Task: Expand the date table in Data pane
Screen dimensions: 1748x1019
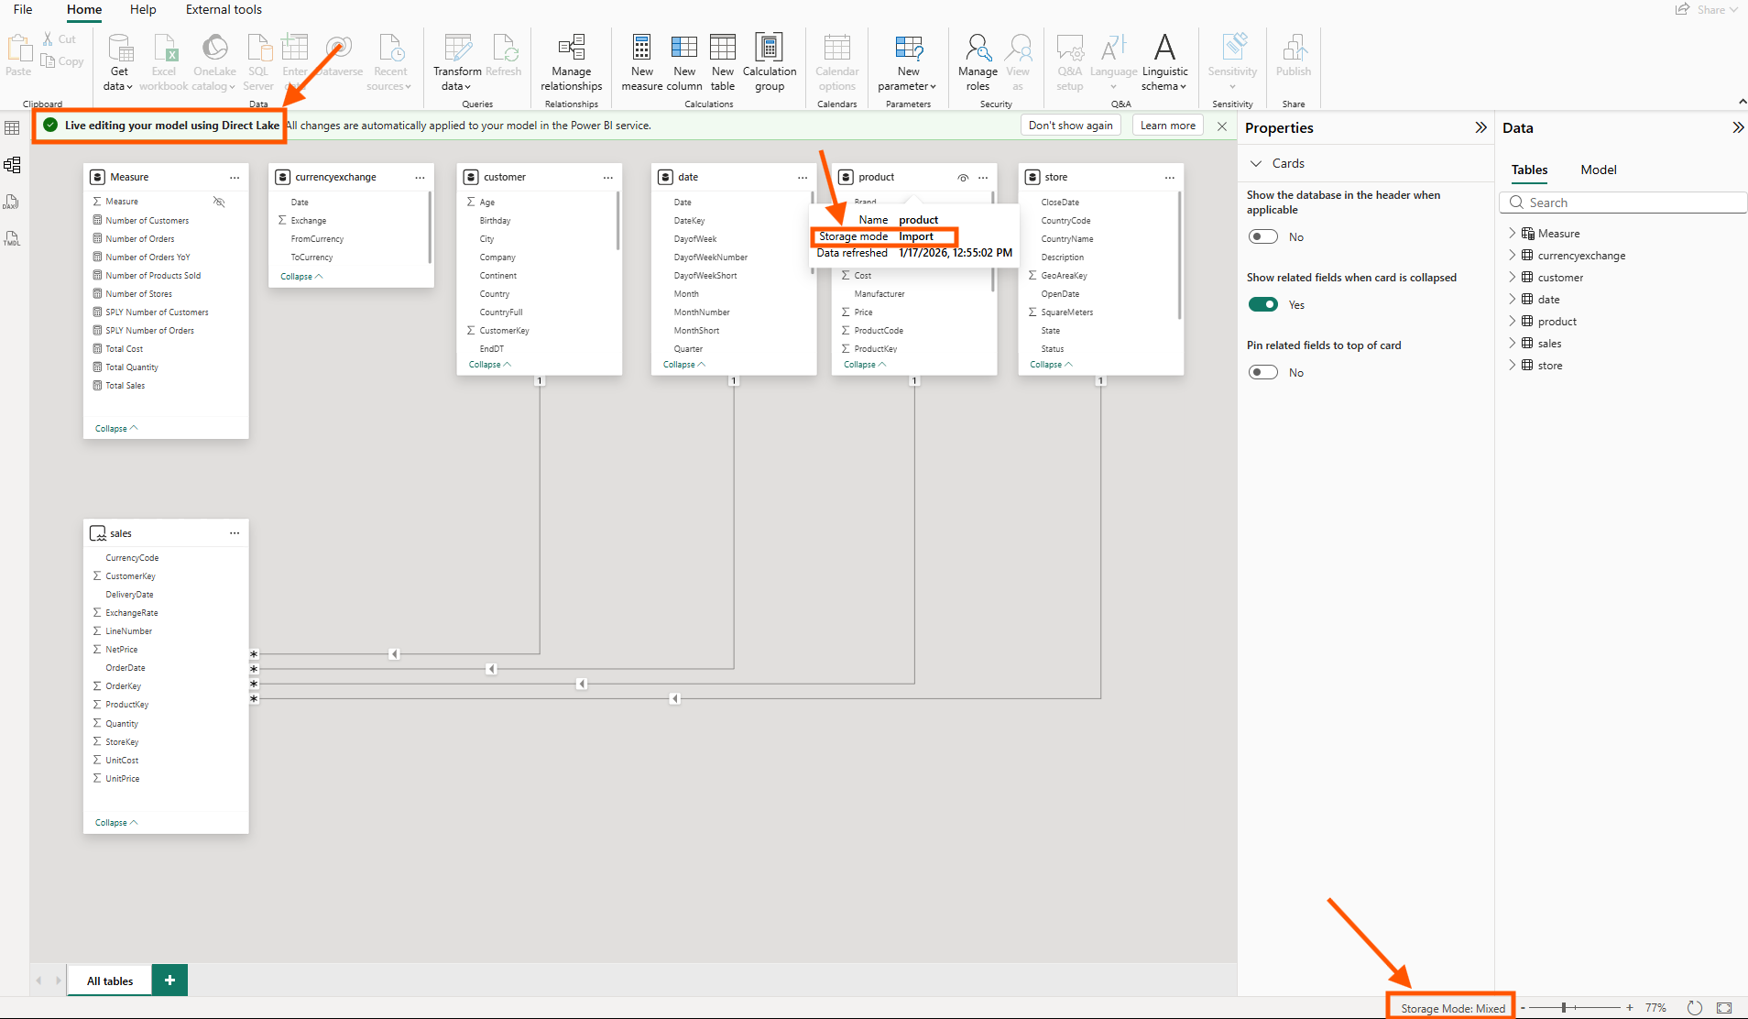Action: [x=1512, y=299]
